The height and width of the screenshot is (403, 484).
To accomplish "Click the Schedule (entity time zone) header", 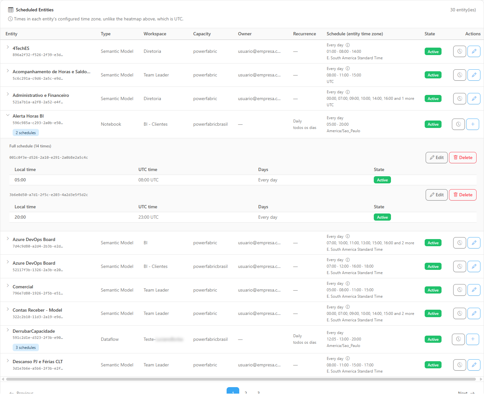I will coord(355,34).
